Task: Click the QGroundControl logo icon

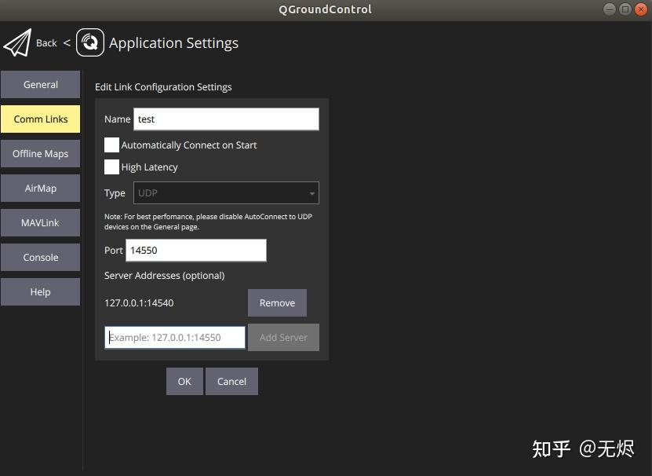Action: tap(89, 42)
